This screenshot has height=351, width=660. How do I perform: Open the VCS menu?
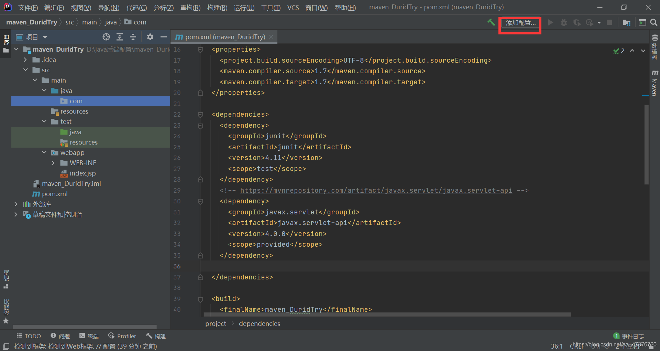click(293, 8)
